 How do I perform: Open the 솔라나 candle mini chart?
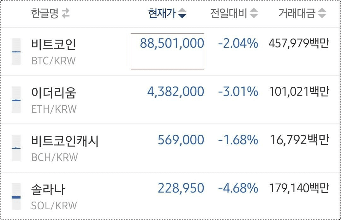coord(16,196)
